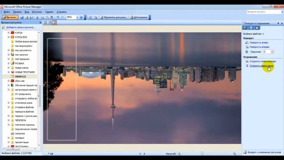Switch to thumbnail view
The width and height of the screenshot is (284, 160).
point(45,23)
